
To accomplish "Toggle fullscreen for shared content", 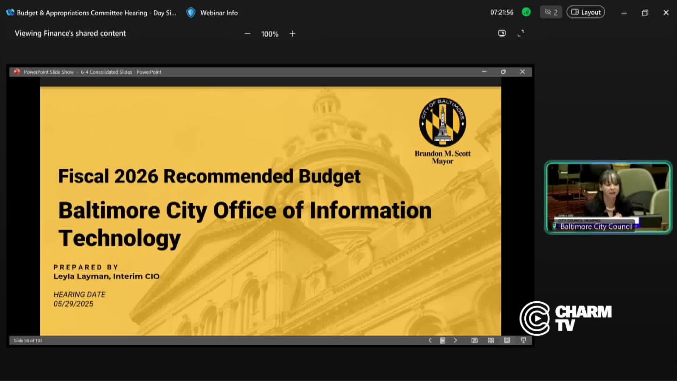I will pos(521,34).
